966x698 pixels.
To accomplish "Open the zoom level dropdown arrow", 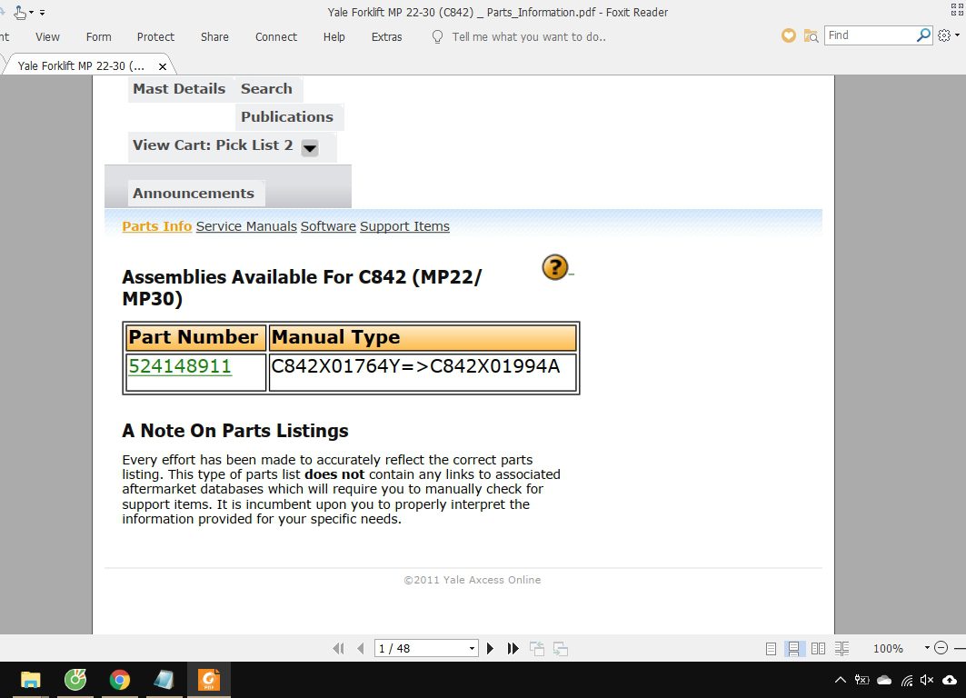I will pyautogui.click(x=927, y=647).
